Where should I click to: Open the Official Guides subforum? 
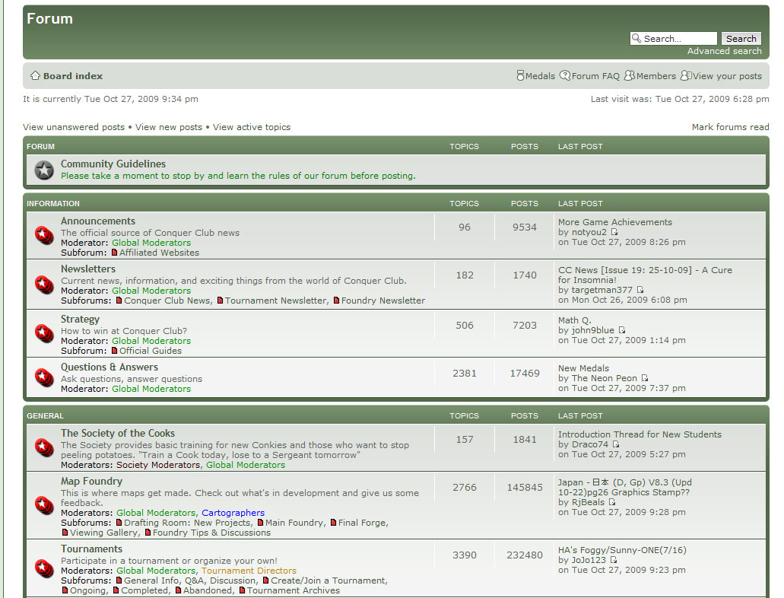tap(151, 351)
